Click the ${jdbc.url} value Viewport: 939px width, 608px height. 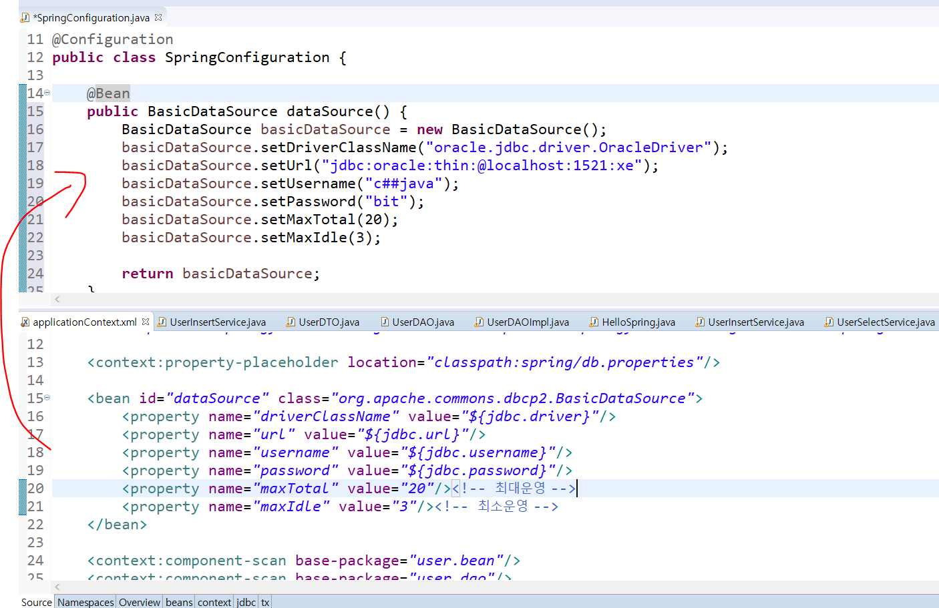tap(413, 434)
